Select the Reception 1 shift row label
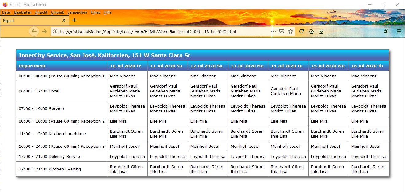The image size is (405, 192). point(62,76)
